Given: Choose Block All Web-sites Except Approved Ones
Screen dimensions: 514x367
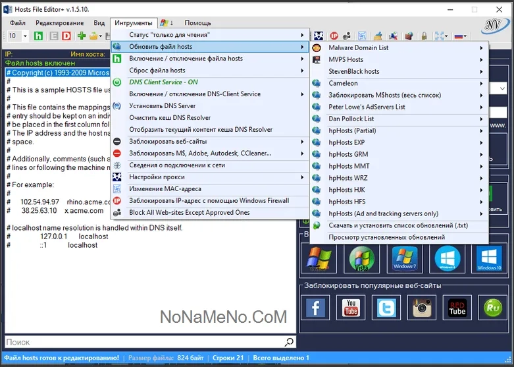Looking at the screenshot, I should coord(190,213).
